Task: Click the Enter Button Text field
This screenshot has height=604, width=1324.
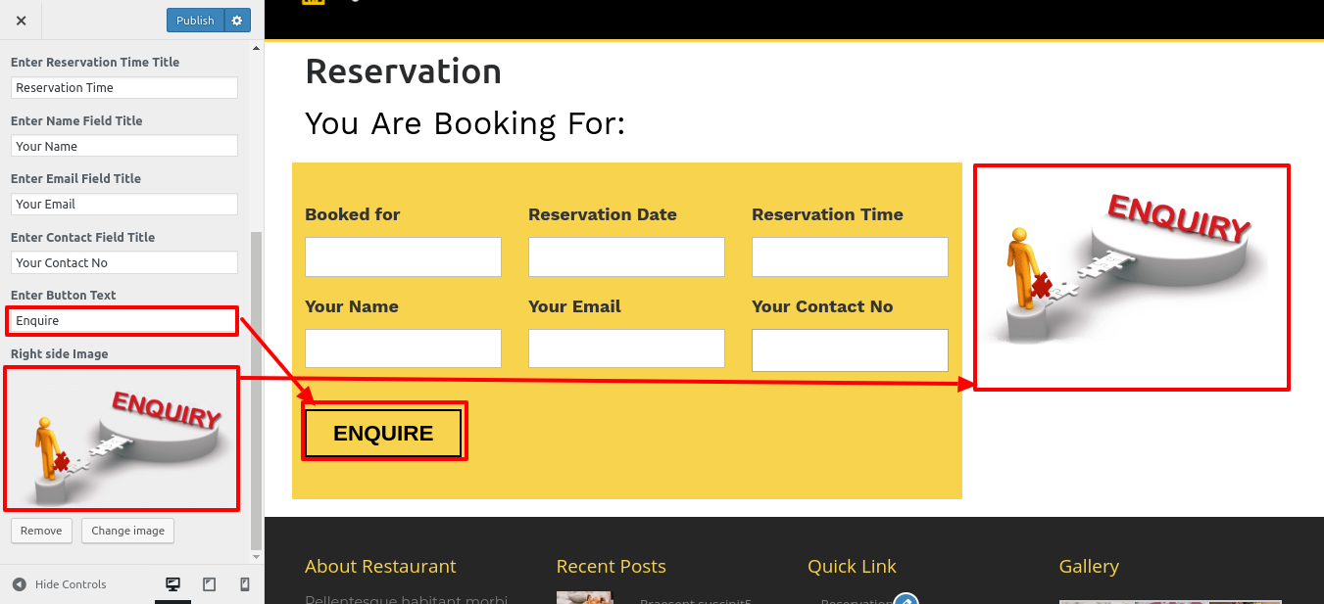Action: (123, 321)
